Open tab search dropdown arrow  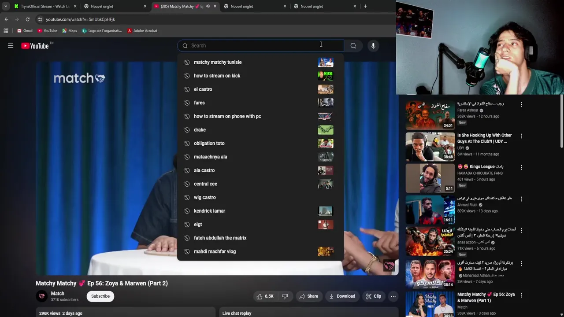pyautogui.click(x=6, y=6)
